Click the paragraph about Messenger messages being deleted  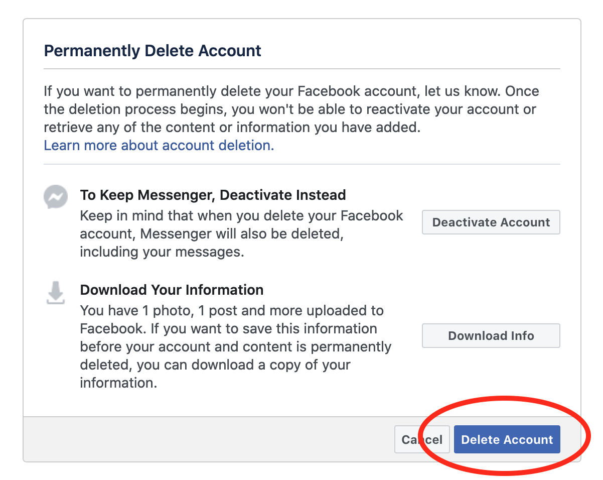pos(242,234)
